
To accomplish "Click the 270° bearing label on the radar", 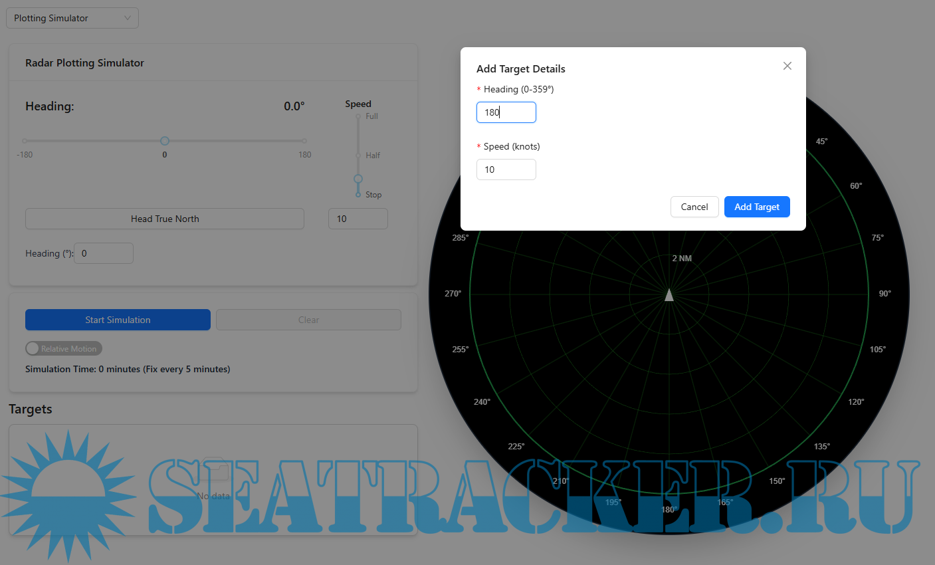I will click(x=451, y=292).
